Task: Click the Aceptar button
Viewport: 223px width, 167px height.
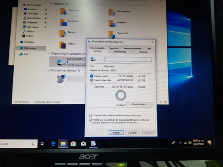Action: pos(116,133)
